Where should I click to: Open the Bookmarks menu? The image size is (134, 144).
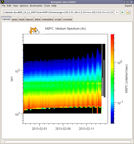[x=36, y=6]
